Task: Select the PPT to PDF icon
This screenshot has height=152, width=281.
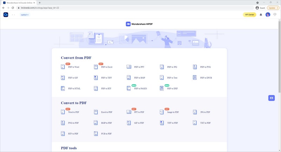Action: (x=129, y=112)
